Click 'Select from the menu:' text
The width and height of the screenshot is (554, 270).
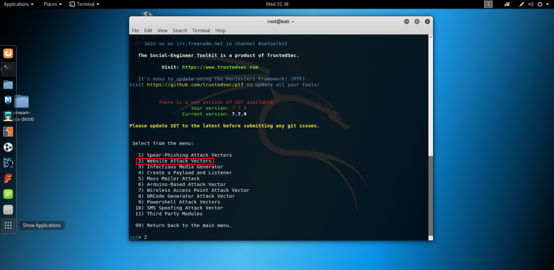click(163, 143)
